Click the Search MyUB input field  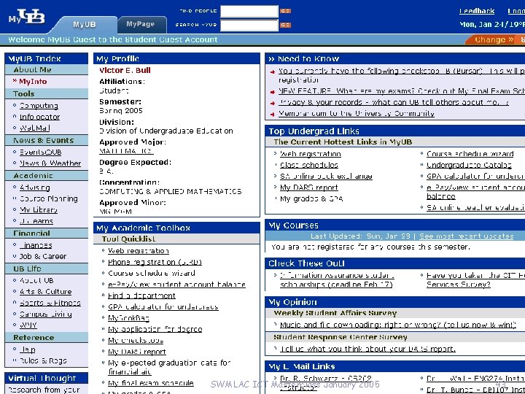point(249,25)
